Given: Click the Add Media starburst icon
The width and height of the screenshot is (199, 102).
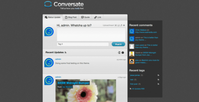Looking at the screenshot, I should point(124,25).
